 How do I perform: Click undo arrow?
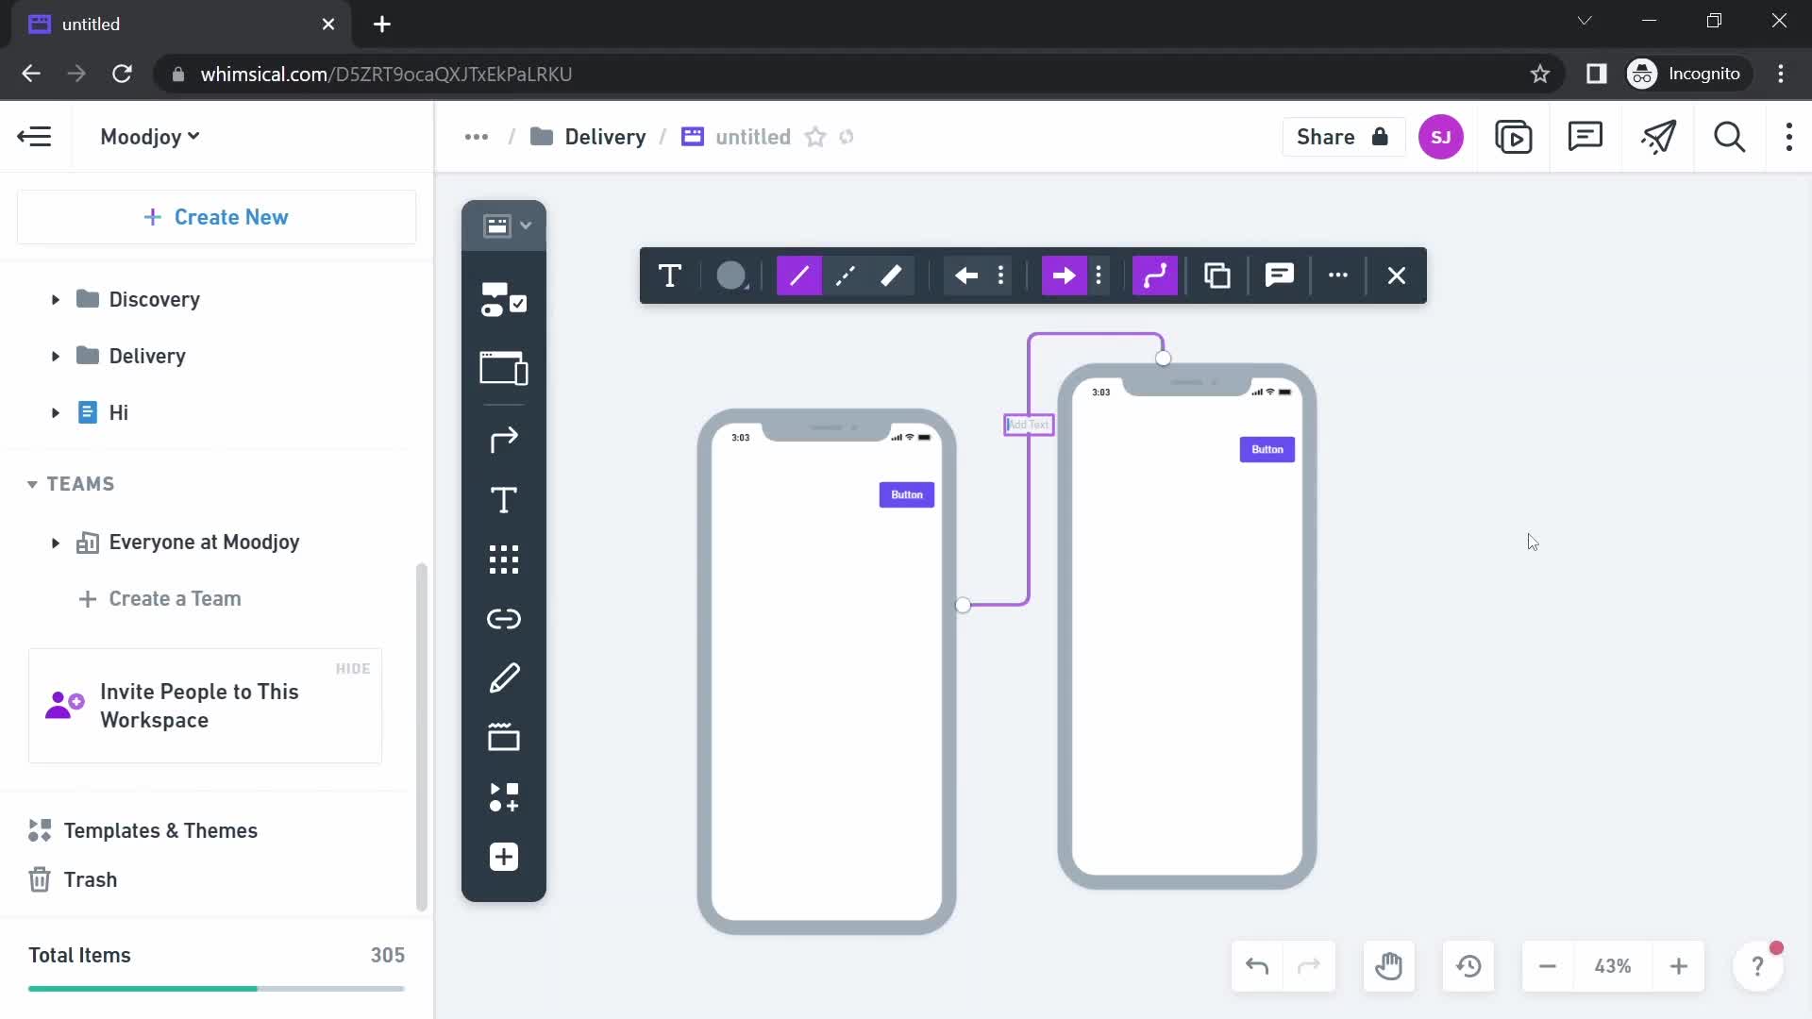1257,966
